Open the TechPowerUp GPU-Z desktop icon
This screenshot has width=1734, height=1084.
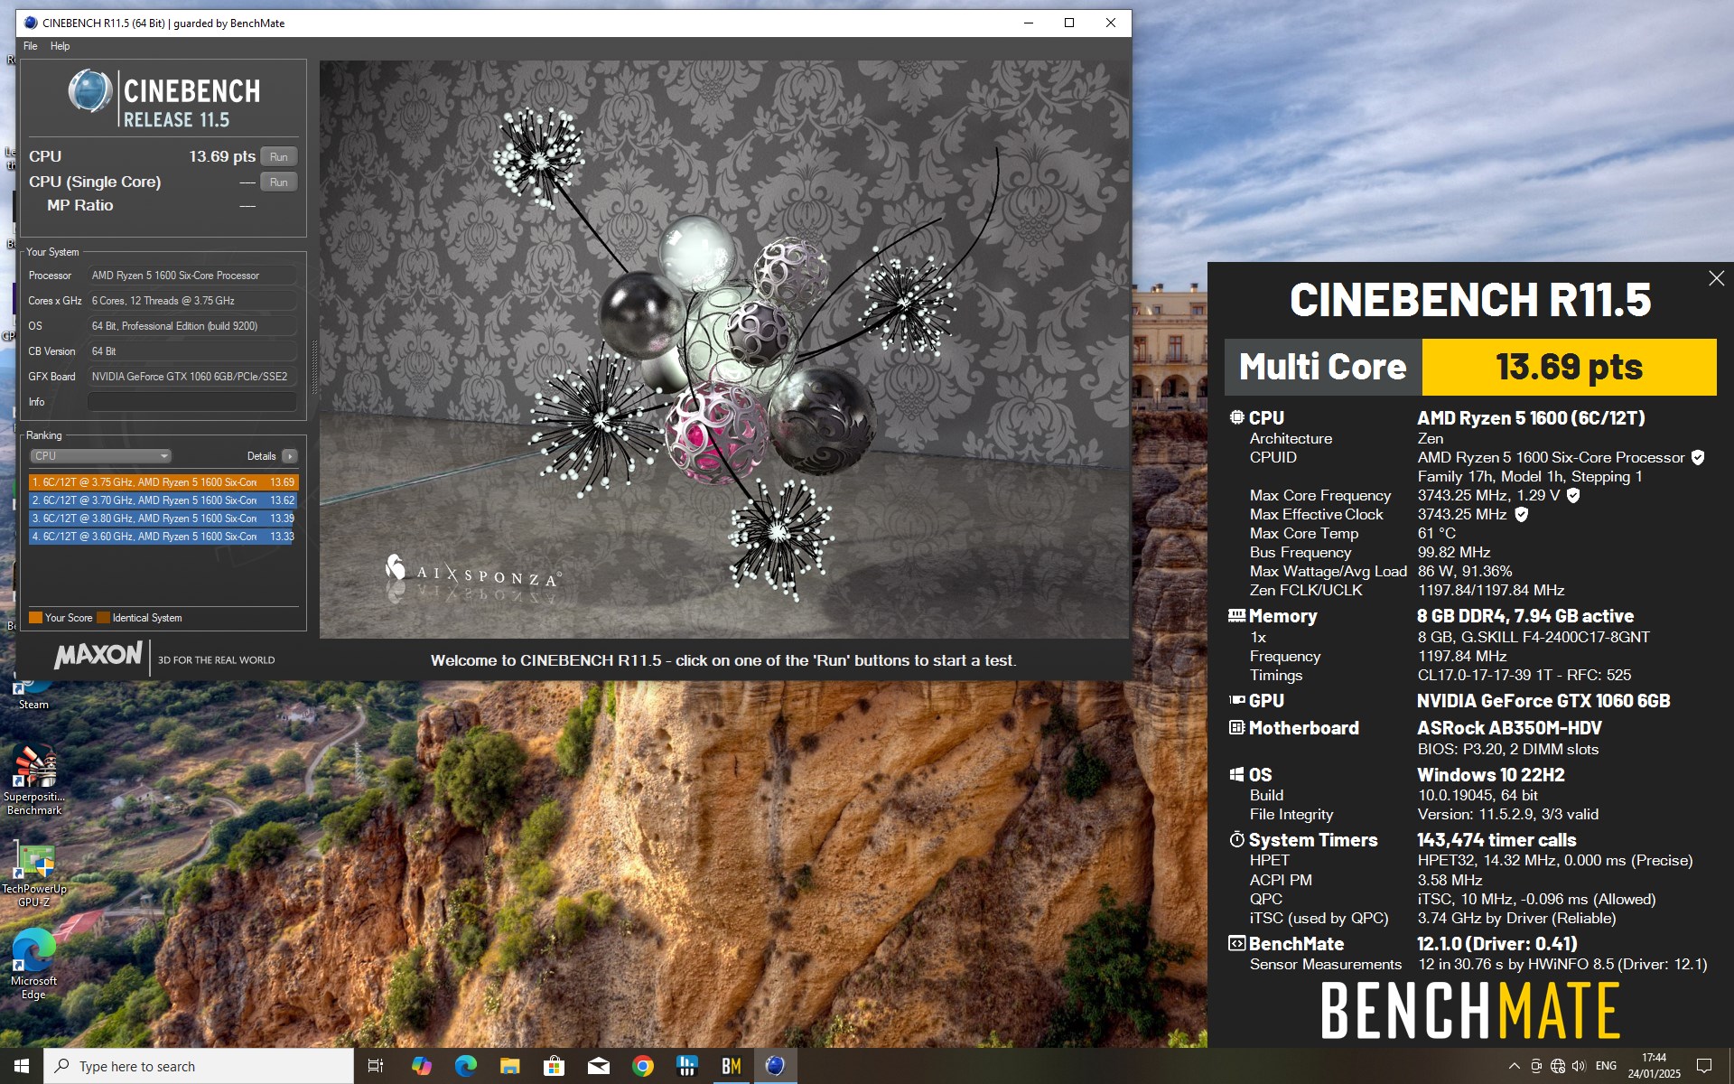[x=34, y=874]
